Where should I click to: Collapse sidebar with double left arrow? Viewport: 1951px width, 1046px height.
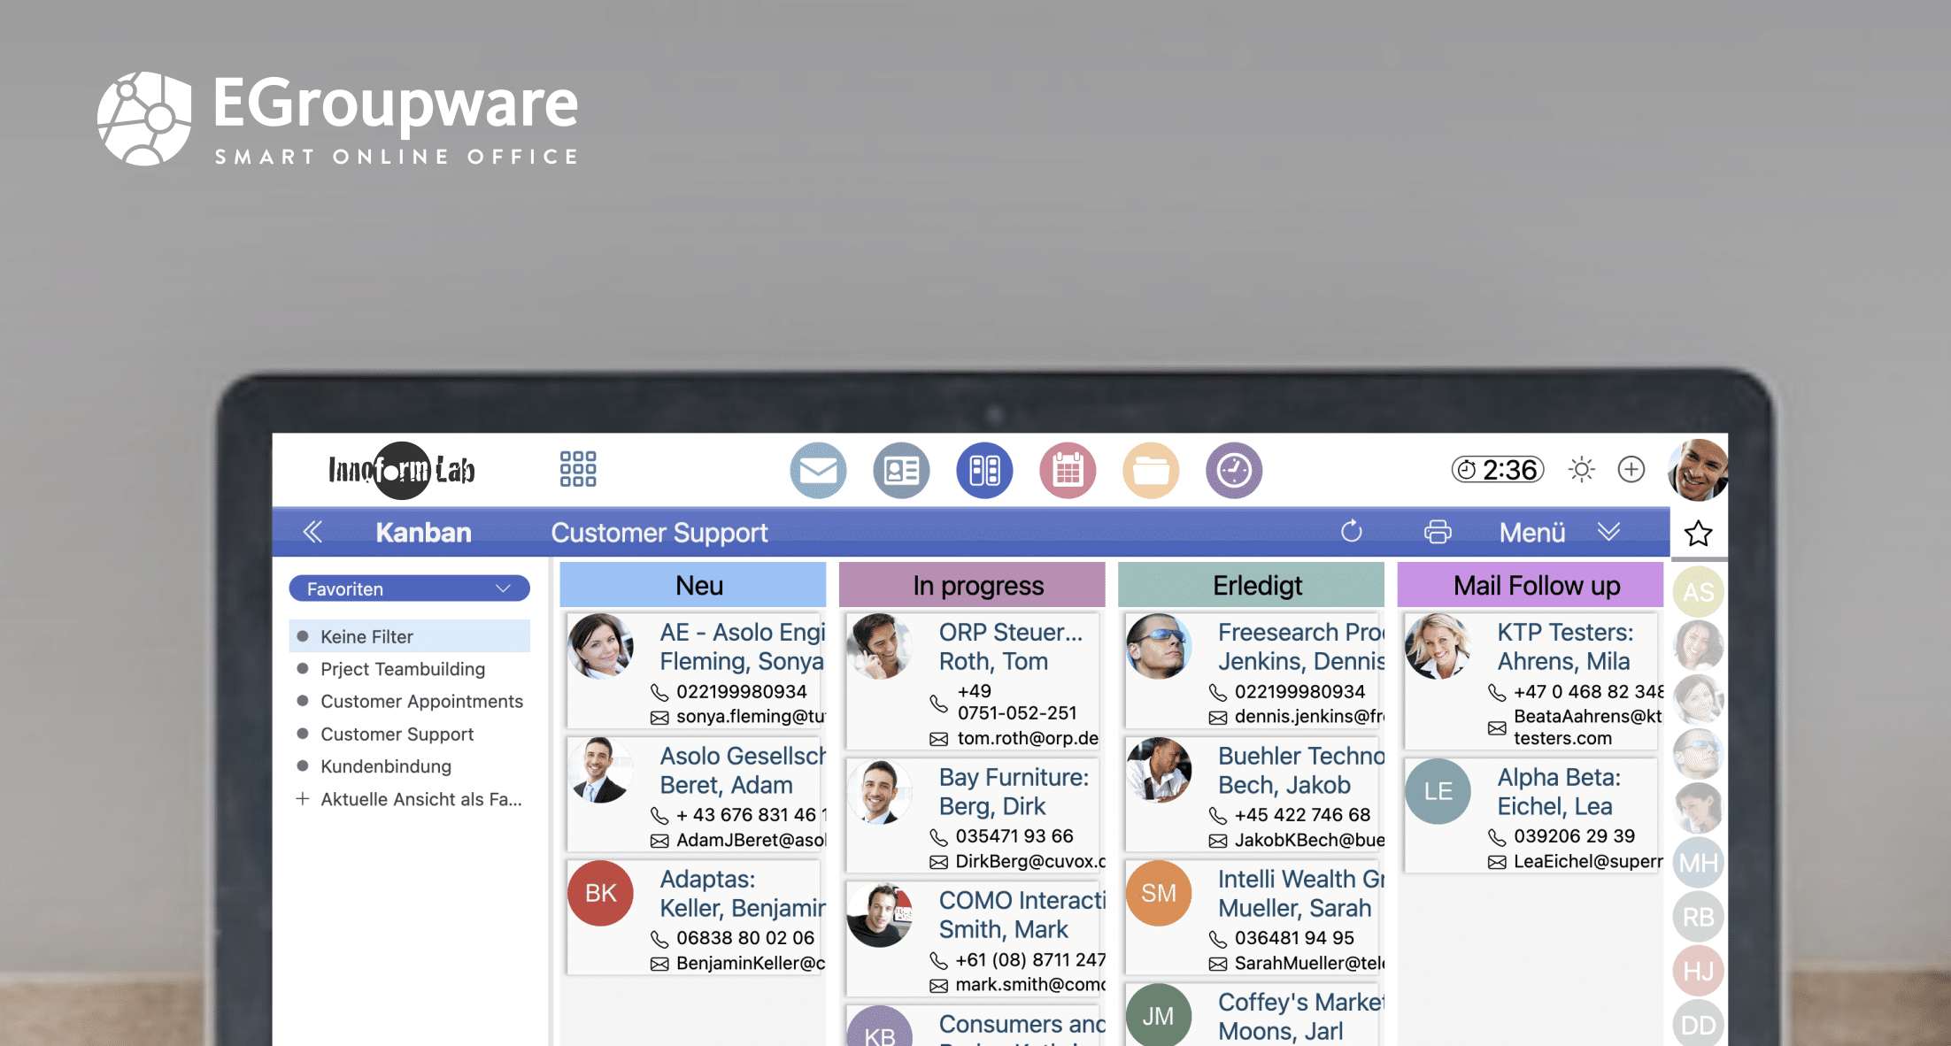[x=312, y=532]
